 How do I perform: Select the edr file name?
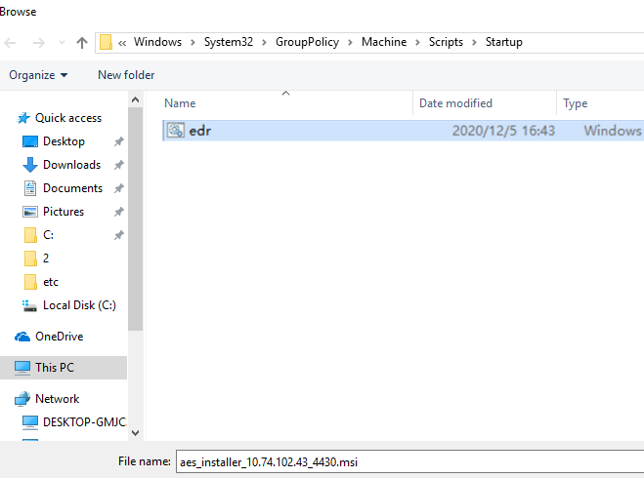pos(199,131)
